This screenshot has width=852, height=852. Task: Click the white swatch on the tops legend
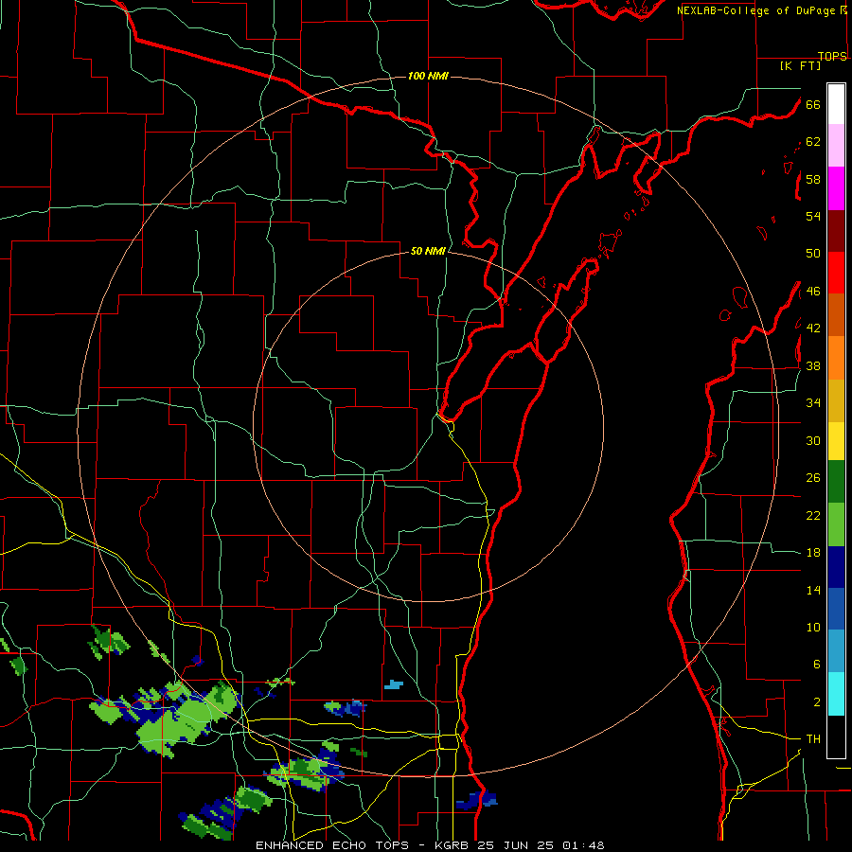pos(836,104)
